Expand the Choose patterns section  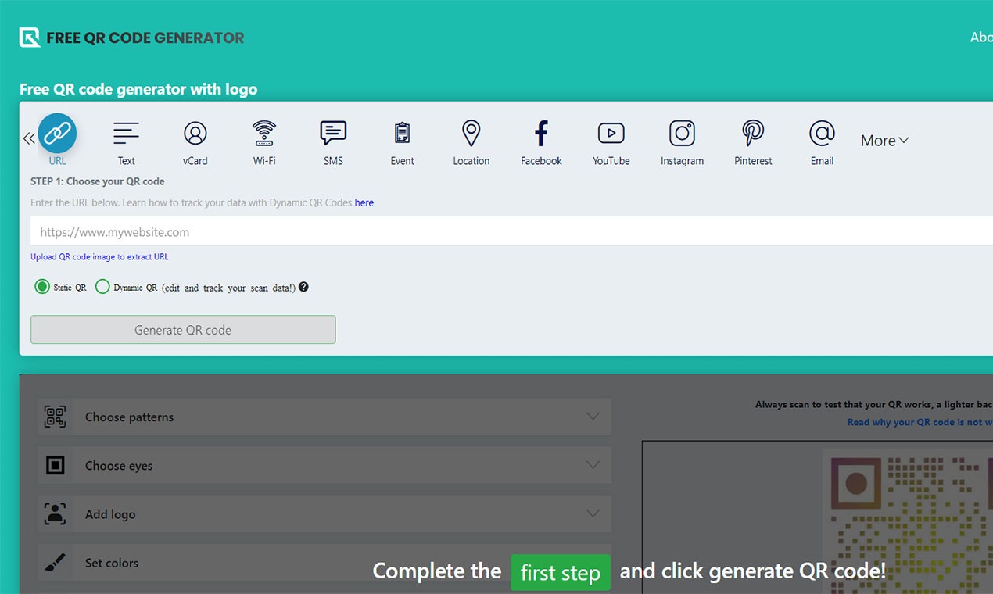coord(324,417)
